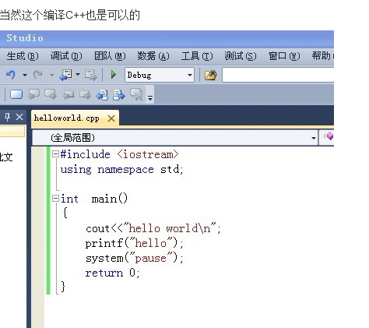Click the Navigate Forward icon
The width and height of the screenshot is (369, 328).
(90, 75)
